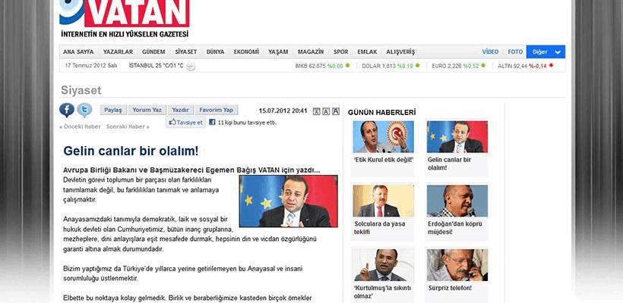Open Erdoğan'dan köprü müjdesi news thumbnail
The height and width of the screenshot is (303, 623).
[x=457, y=201]
